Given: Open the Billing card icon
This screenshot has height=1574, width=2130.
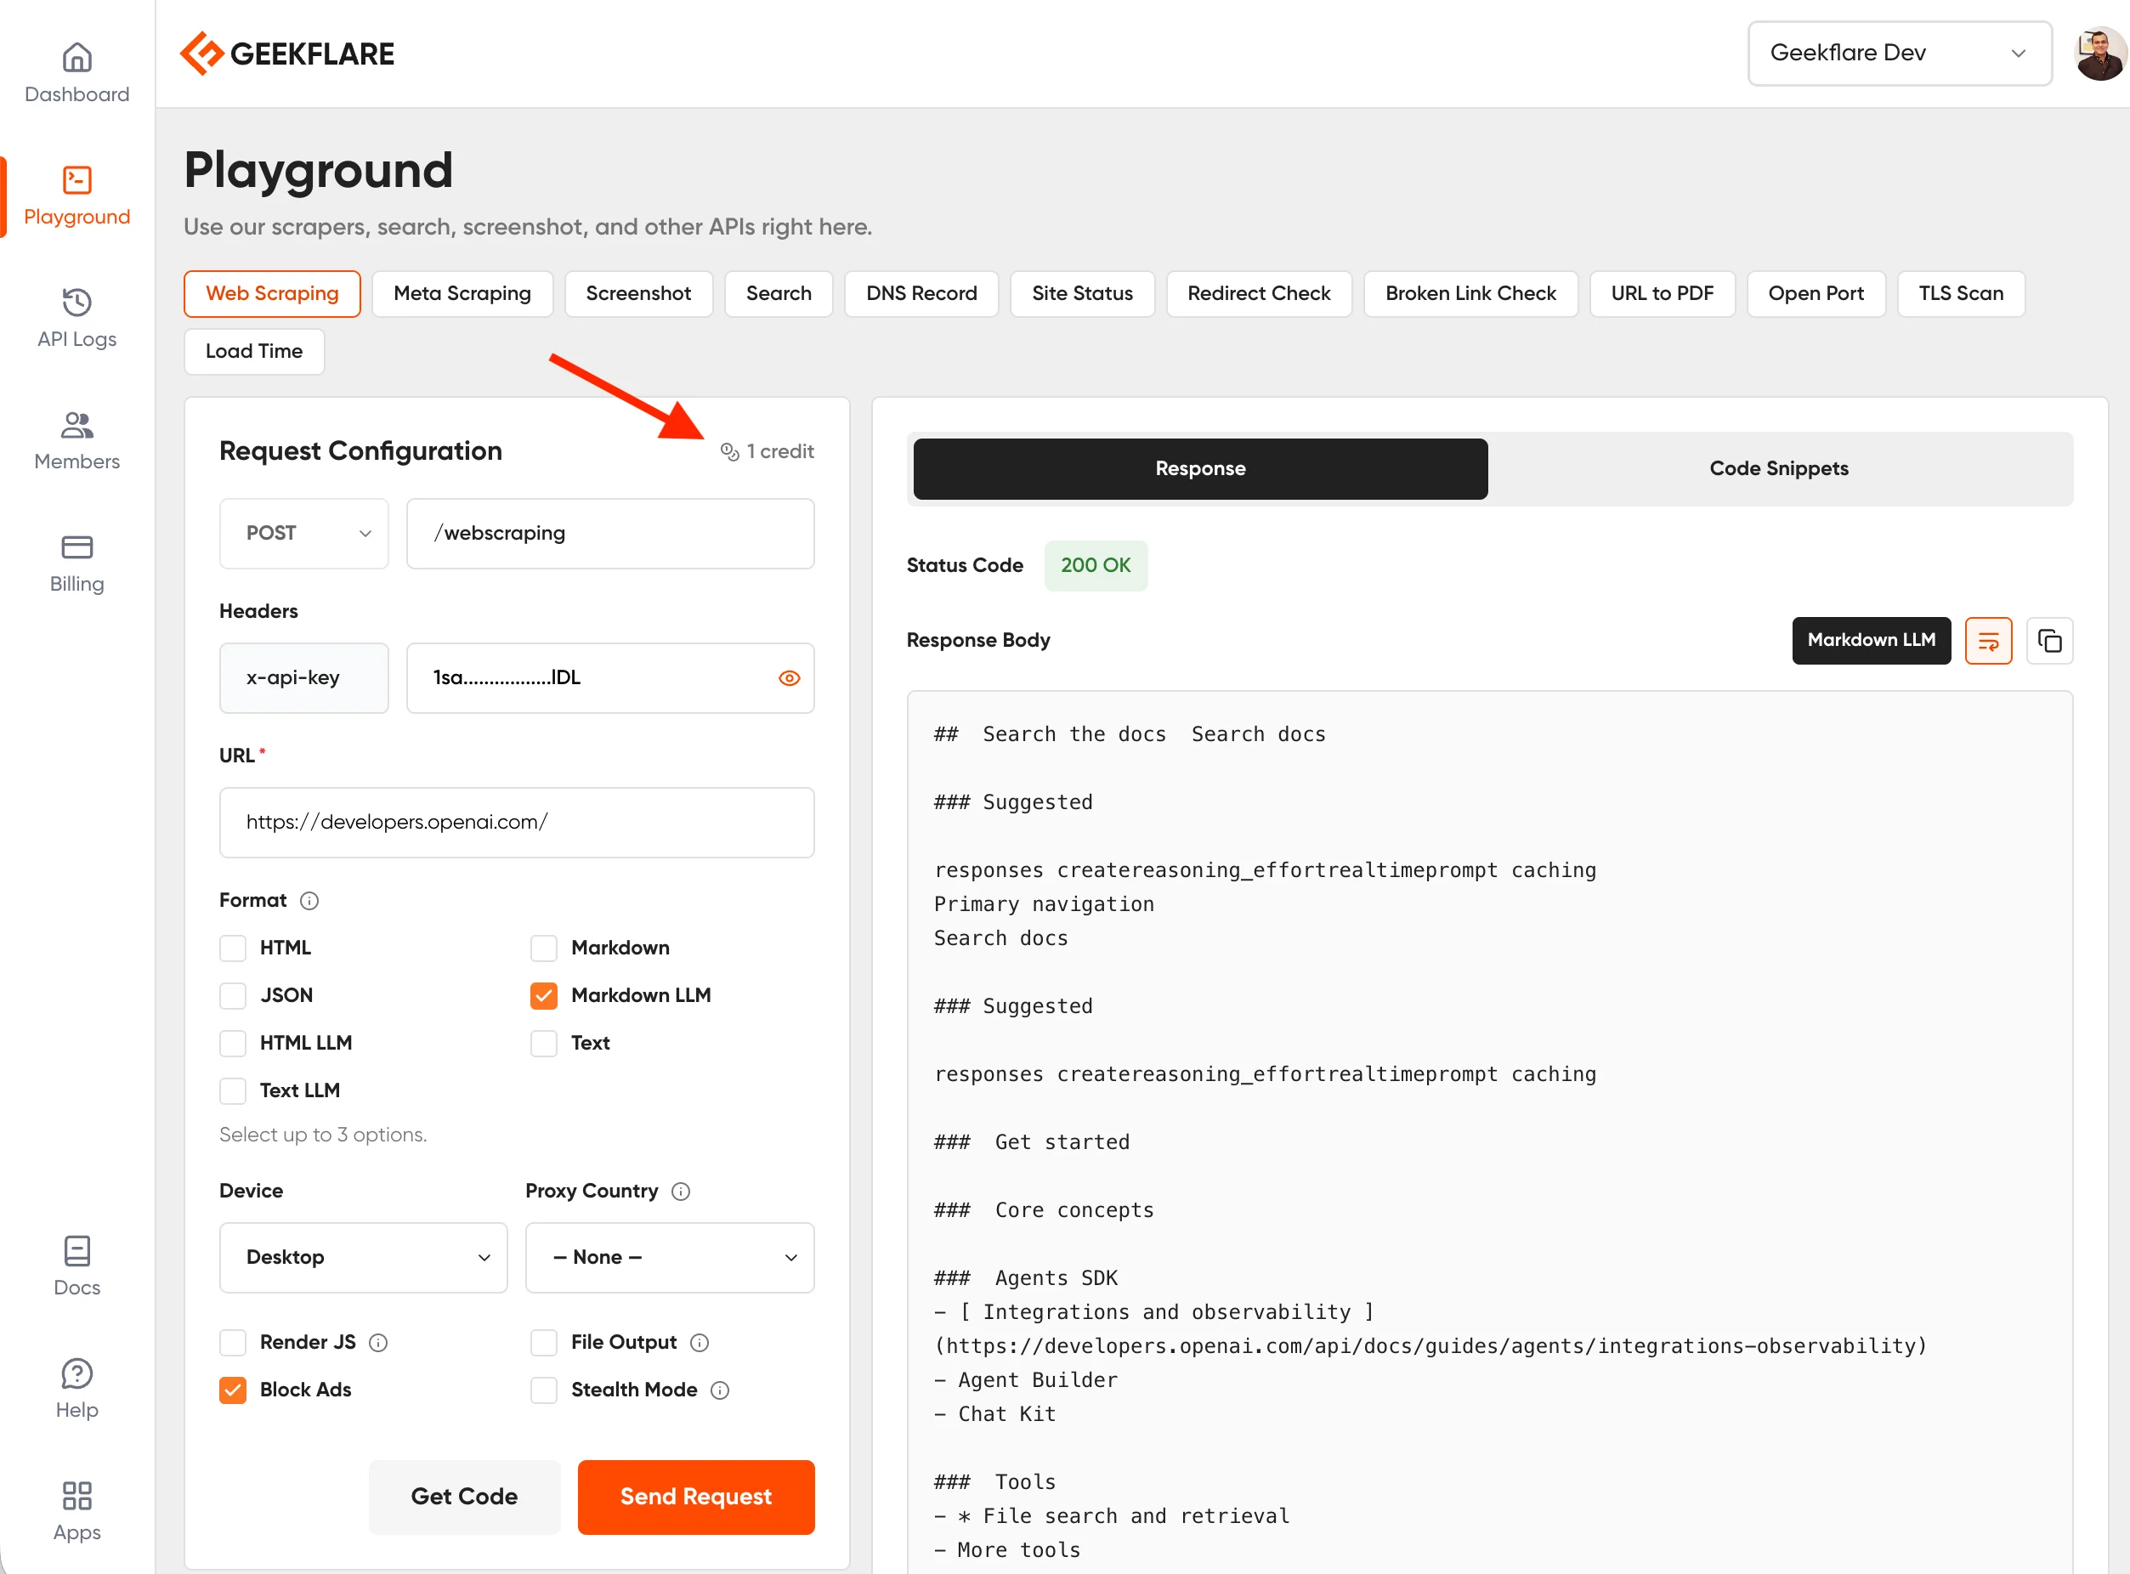Looking at the screenshot, I should point(77,546).
